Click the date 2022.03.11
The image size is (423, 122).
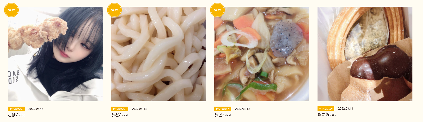[x=345, y=109]
